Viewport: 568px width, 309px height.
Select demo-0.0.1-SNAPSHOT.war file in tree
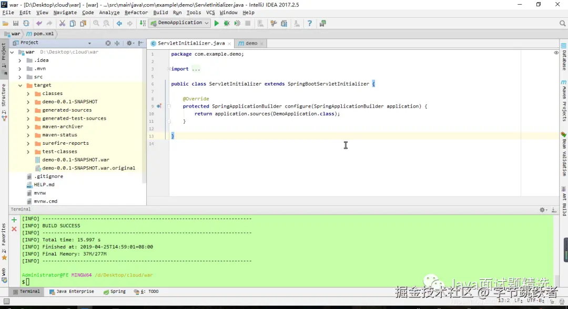(x=75, y=160)
